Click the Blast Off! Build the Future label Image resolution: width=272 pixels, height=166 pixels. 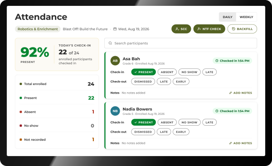(x=85, y=29)
